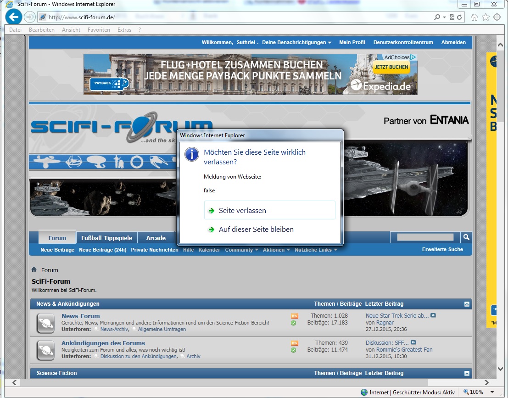Click the forum search magnifier icon
The height and width of the screenshot is (398, 508).
466,237
